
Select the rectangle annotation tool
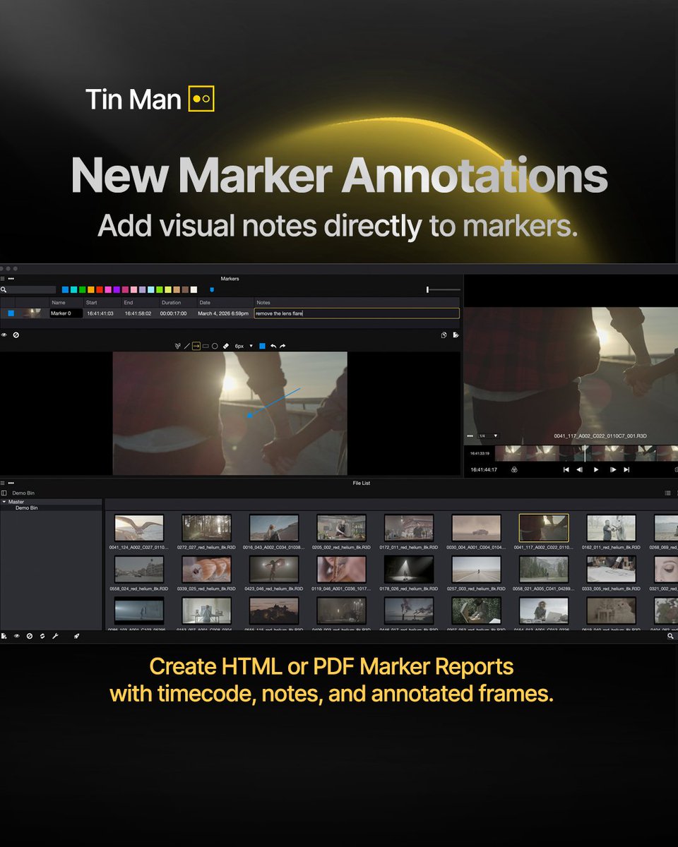tap(206, 346)
